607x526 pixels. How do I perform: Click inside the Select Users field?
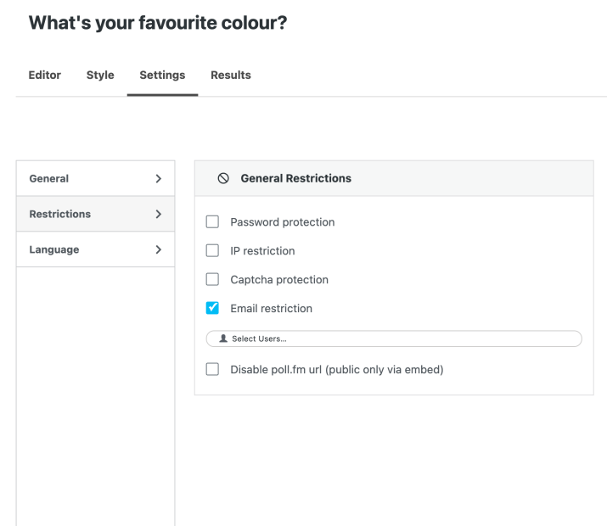(x=394, y=339)
